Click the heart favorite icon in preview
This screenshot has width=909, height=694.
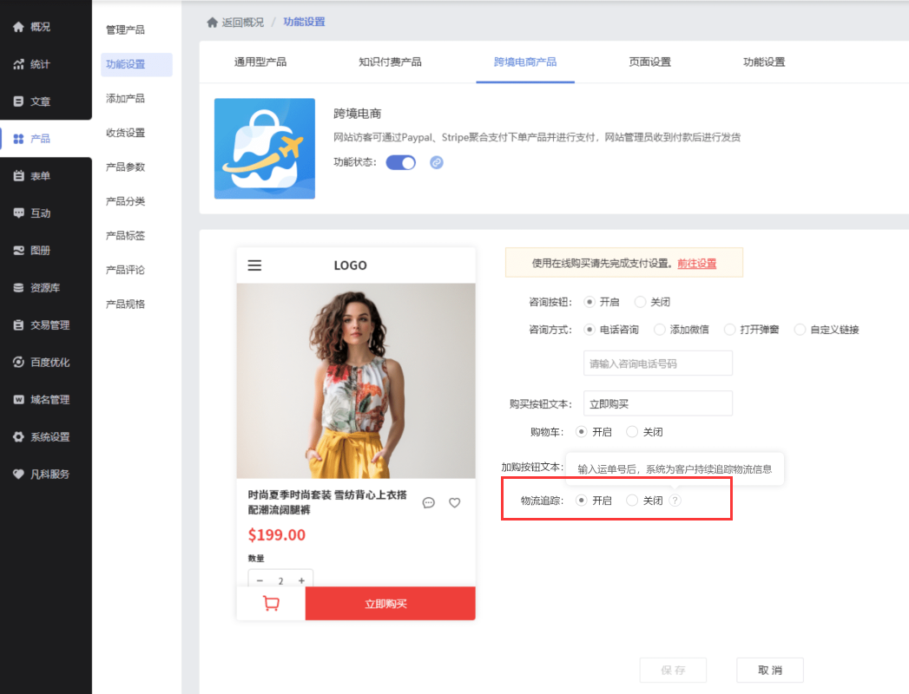[x=454, y=502]
